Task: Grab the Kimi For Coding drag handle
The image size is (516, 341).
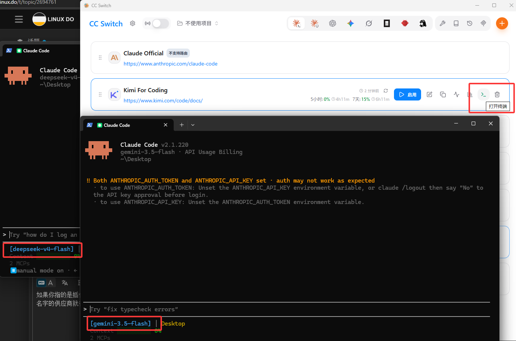Action: click(x=100, y=94)
